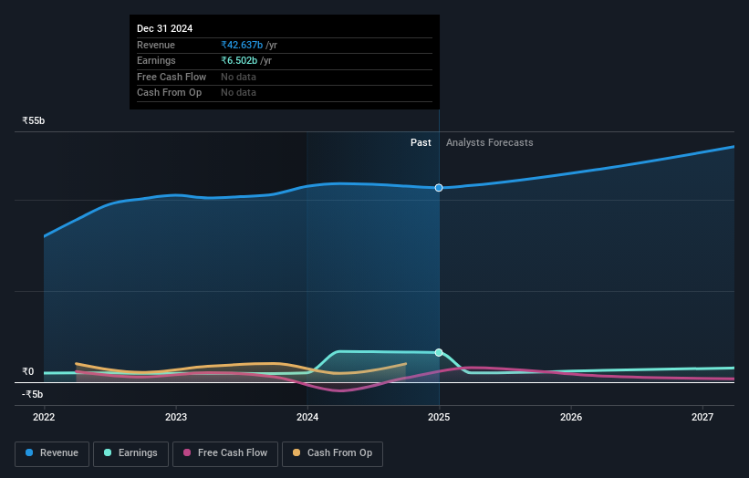Click the 2022 x-axis label

click(x=44, y=418)
